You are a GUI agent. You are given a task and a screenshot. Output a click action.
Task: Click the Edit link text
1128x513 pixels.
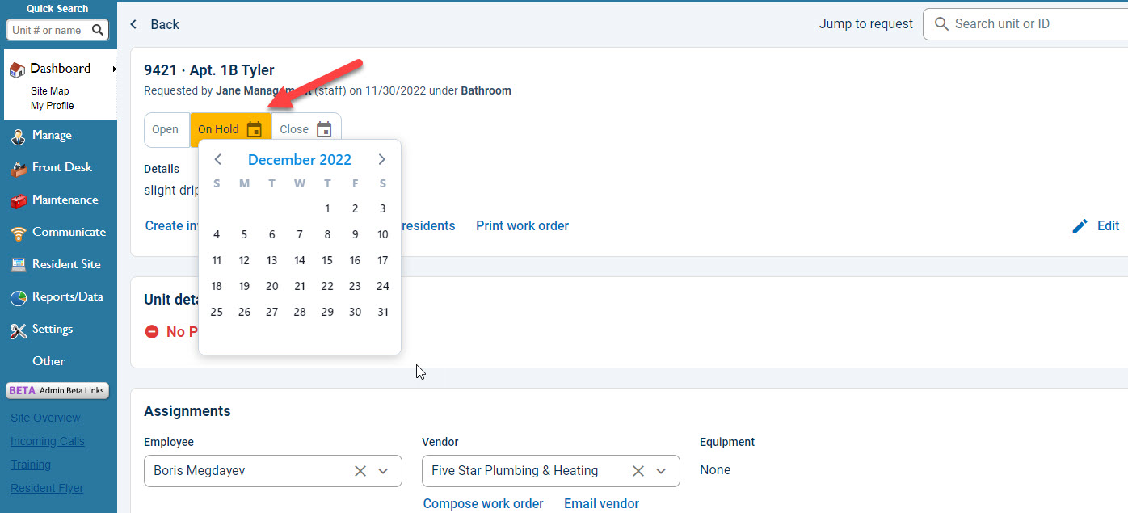click(x=1108, y=226)
